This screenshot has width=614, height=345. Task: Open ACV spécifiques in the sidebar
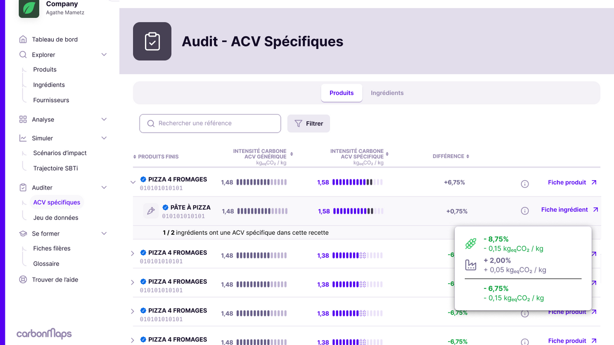coord(57,202)
